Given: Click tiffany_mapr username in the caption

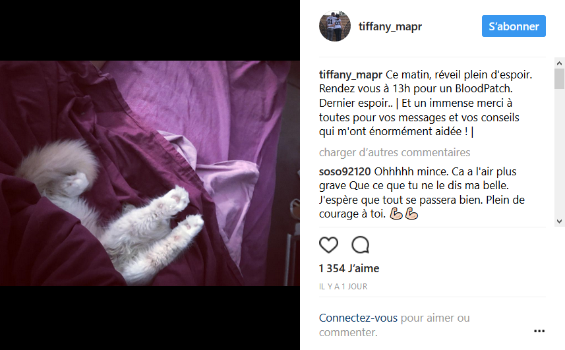Looking at the screenshot, I should [351, 74].
